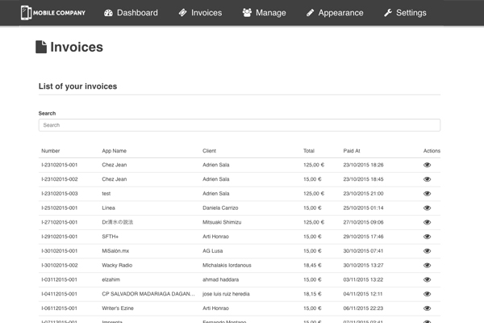The width and height of the screenshot is (484, 323).
Task: View invoice I-23102015-002 via eye icon
Action: click(427, 179)
